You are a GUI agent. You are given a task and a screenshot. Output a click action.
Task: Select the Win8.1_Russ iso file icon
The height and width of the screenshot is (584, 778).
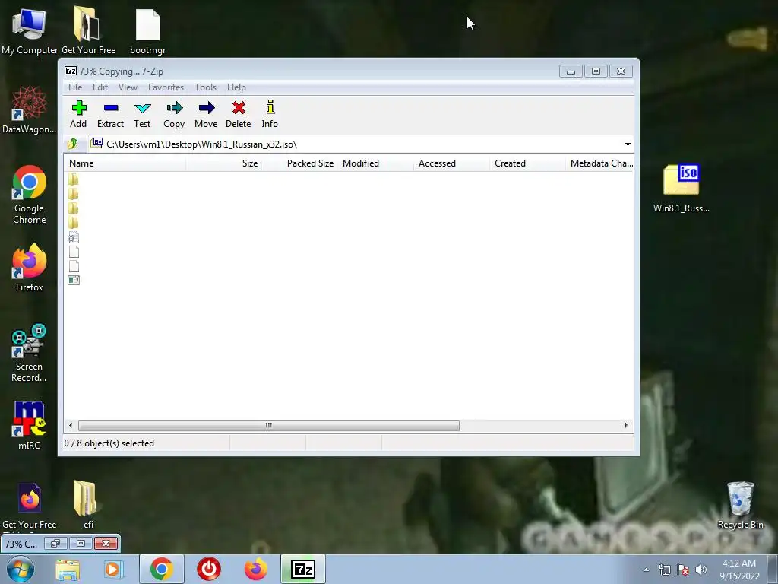click(682, 189)
